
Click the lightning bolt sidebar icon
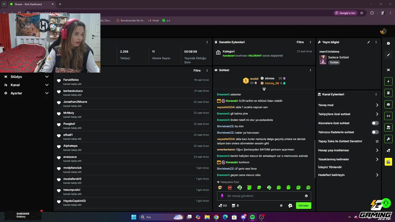(388, 81)
